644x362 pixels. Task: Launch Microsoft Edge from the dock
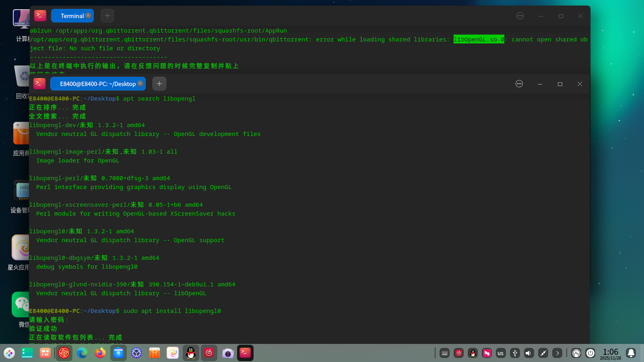(82, 353)
